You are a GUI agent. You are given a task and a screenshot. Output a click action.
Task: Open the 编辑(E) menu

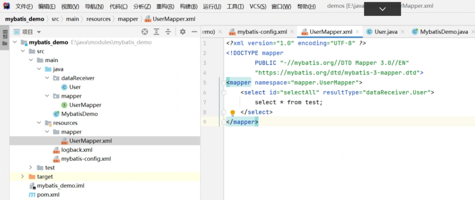point(47,6)
